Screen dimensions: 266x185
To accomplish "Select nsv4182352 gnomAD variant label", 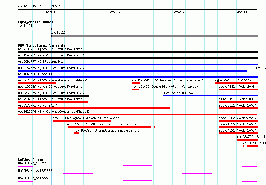I will coord(51,99).
